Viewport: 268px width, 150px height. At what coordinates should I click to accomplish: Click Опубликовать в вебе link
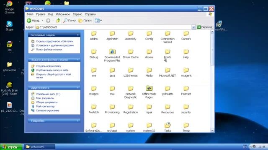pyautogui.click(x=52, y=70)
